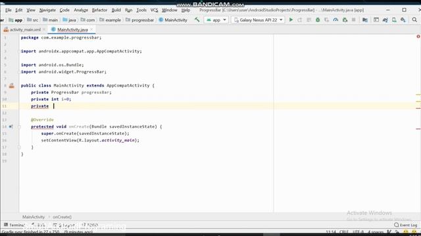Open the Navigate menu
The width and height of the screenshot is (421, 236).
(47, 10)
